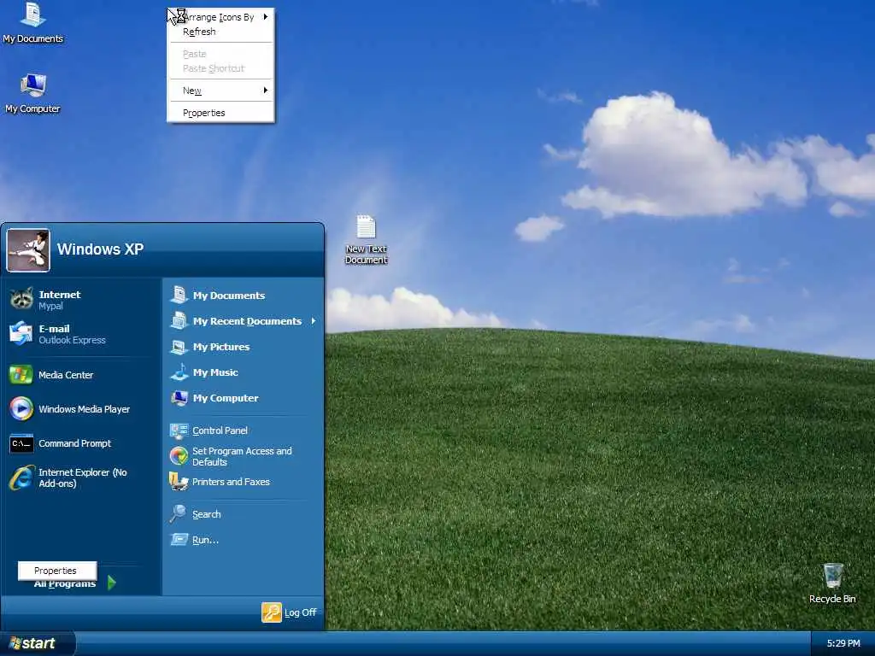
Task: Click Properties popup above All Programs
Action: [57, 571]
